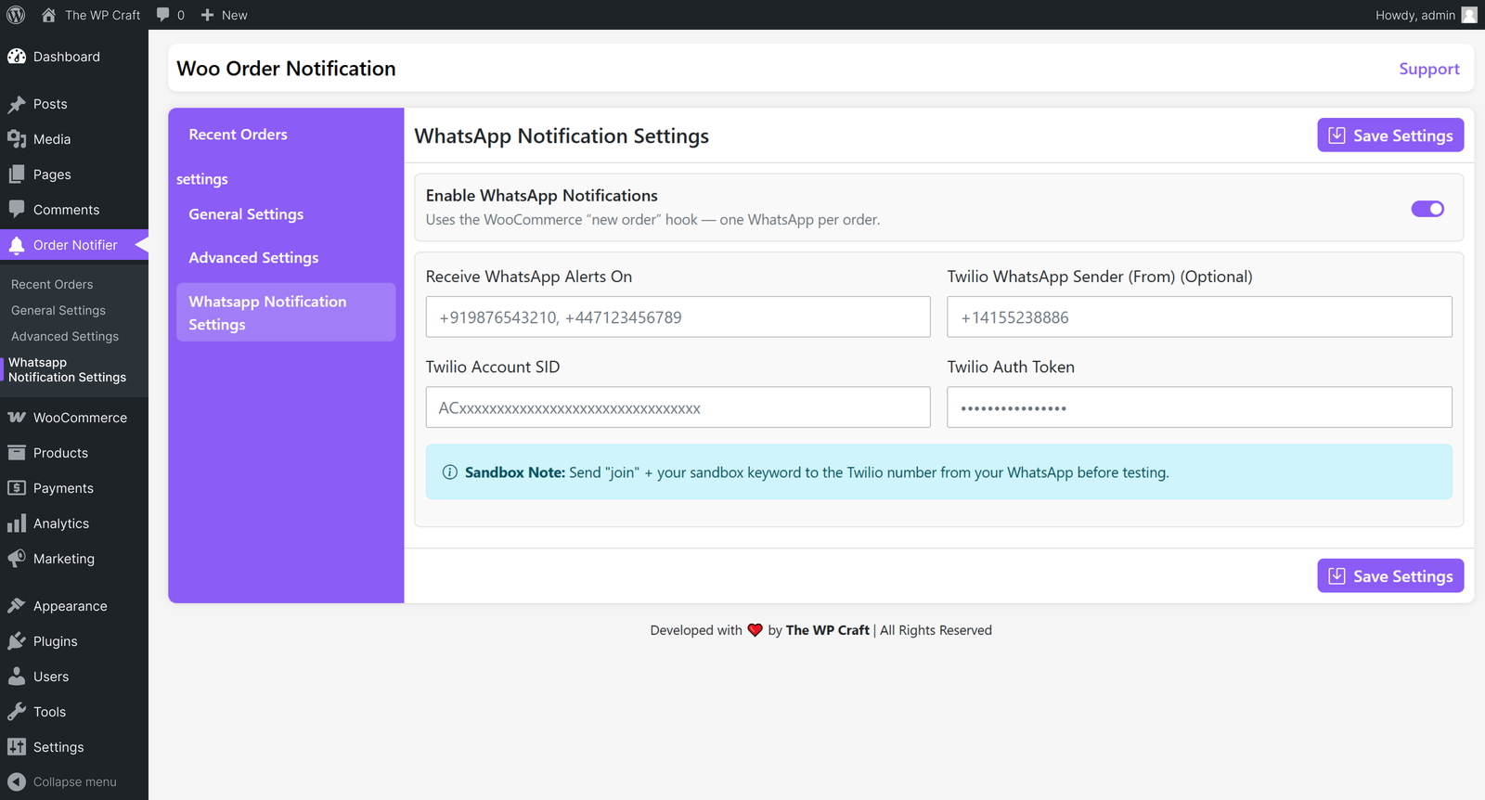
Task: Toggle Enable WhatsApp Notifications switch
Action: (1427, 209)
